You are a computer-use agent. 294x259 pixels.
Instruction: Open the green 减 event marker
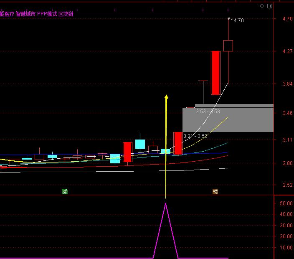65,191
